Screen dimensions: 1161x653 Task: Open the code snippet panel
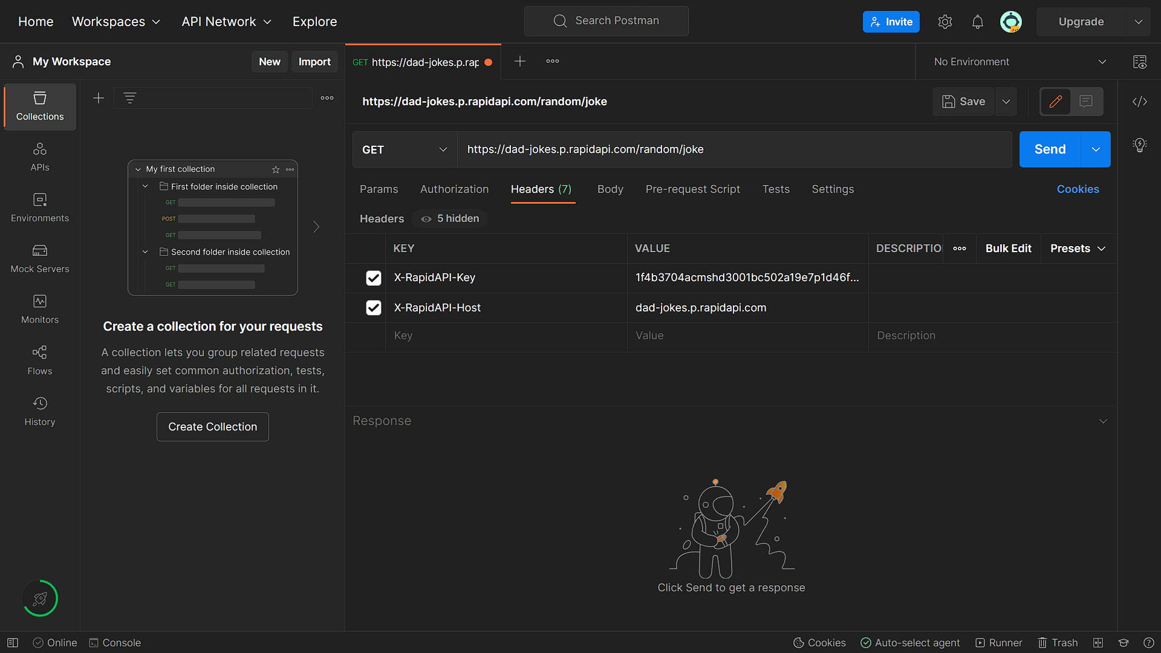tap(1139, 102)
